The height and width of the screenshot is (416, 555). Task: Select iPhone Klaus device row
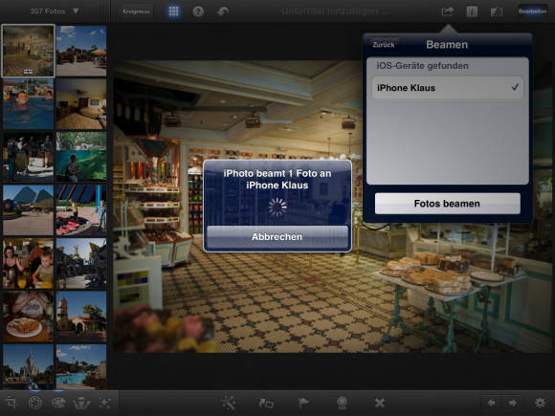[x=448, y=88]
